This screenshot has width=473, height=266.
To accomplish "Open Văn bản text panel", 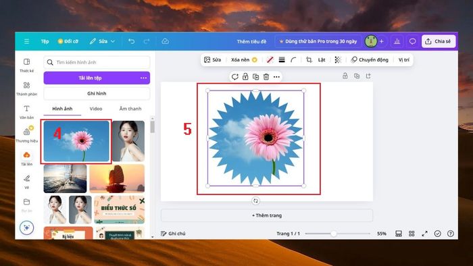I will [x=26, y=112].
